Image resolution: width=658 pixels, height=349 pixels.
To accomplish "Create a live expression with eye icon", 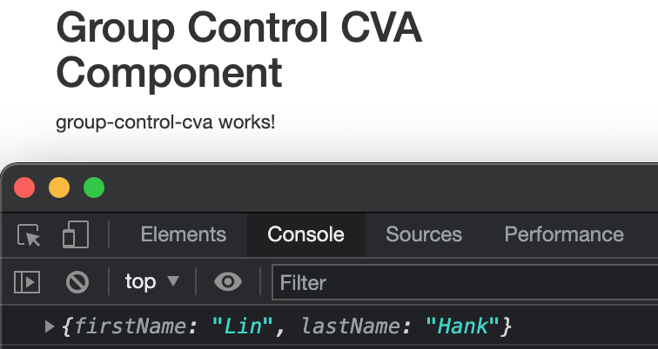I will [x=228, y=281].
